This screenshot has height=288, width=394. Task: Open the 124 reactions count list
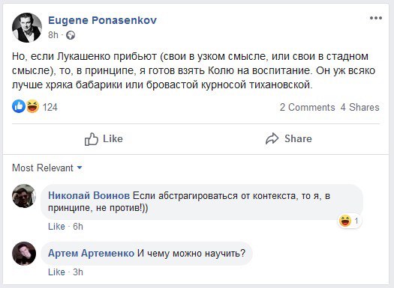point(50,107)
